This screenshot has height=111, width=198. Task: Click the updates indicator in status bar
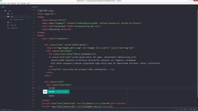point(194,110)
